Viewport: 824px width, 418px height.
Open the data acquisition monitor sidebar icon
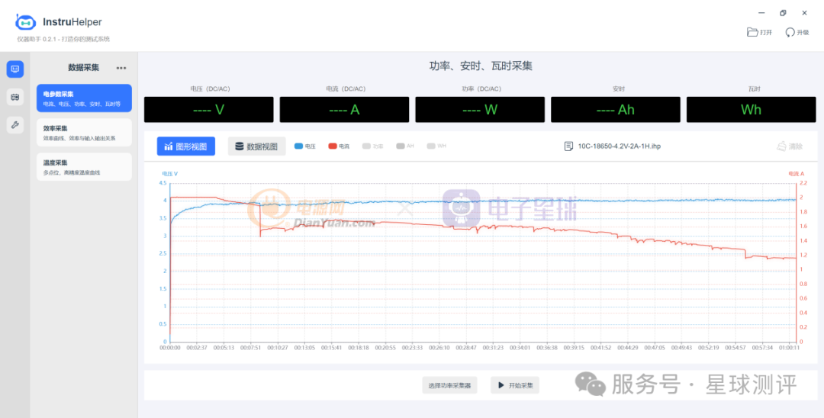[15, 69]
